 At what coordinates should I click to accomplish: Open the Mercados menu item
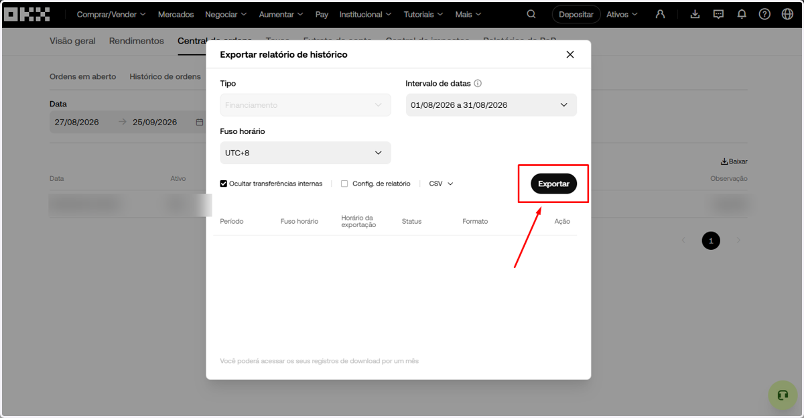tap(176, 14)
